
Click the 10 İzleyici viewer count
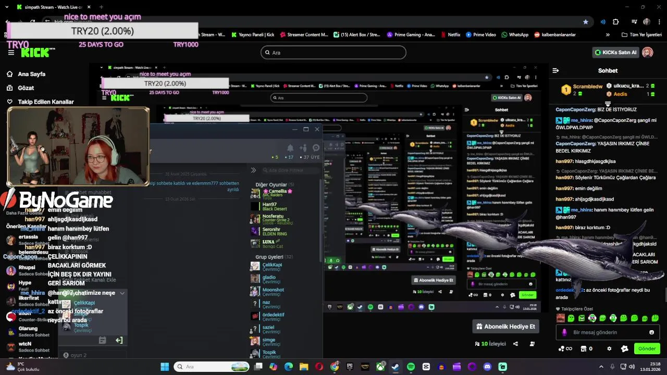490,344
